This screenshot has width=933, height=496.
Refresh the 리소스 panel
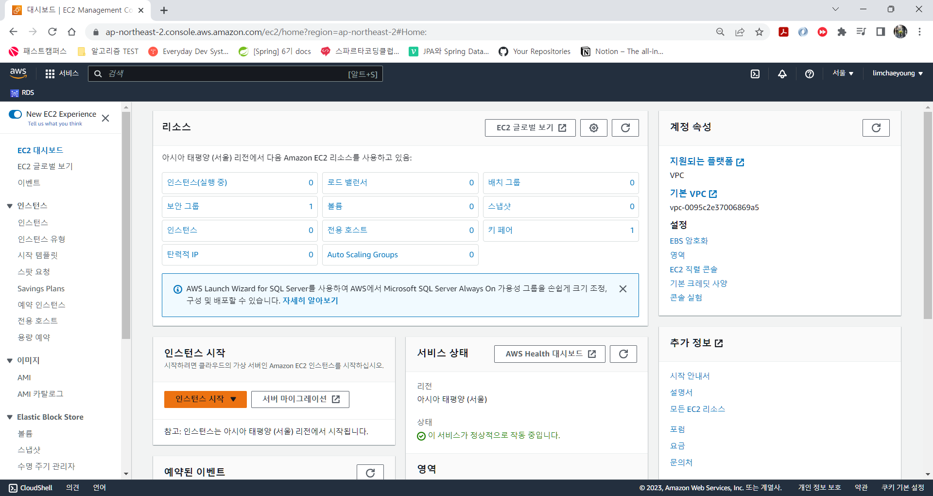point(625,128)
